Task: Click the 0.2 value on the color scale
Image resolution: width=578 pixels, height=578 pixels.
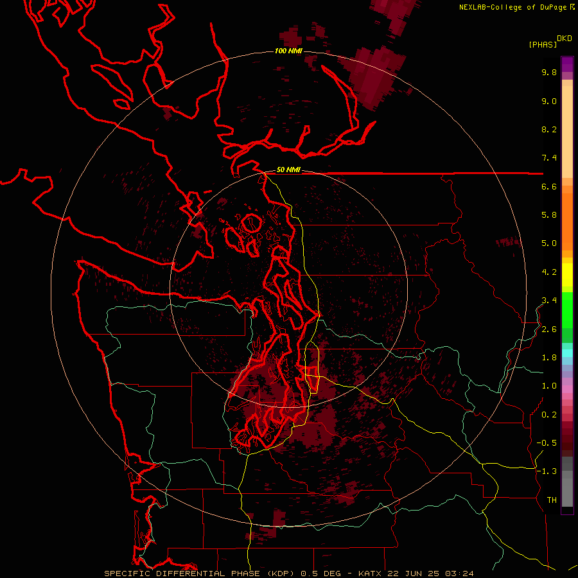Action: tap(549, 415)
